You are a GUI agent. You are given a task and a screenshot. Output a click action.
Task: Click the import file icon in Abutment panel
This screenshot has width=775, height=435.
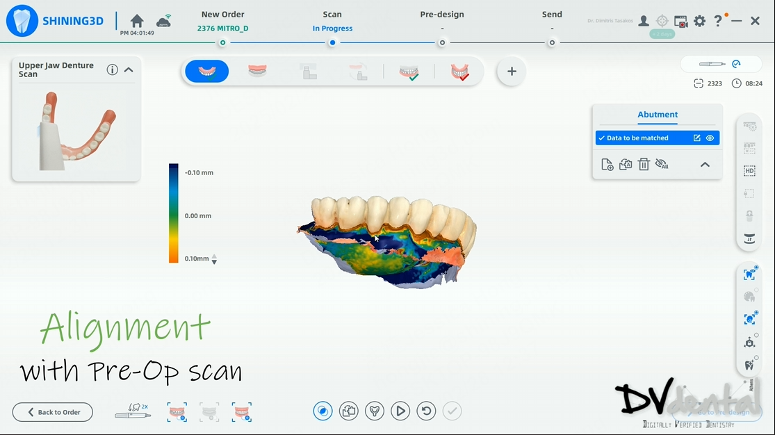[x=607, y=165]
